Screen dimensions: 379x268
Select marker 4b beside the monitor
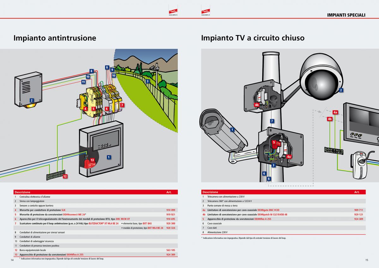pos(330,119)
